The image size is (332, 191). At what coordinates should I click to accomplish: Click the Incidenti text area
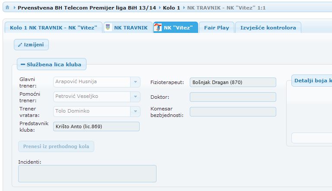(x=87, y=174)
